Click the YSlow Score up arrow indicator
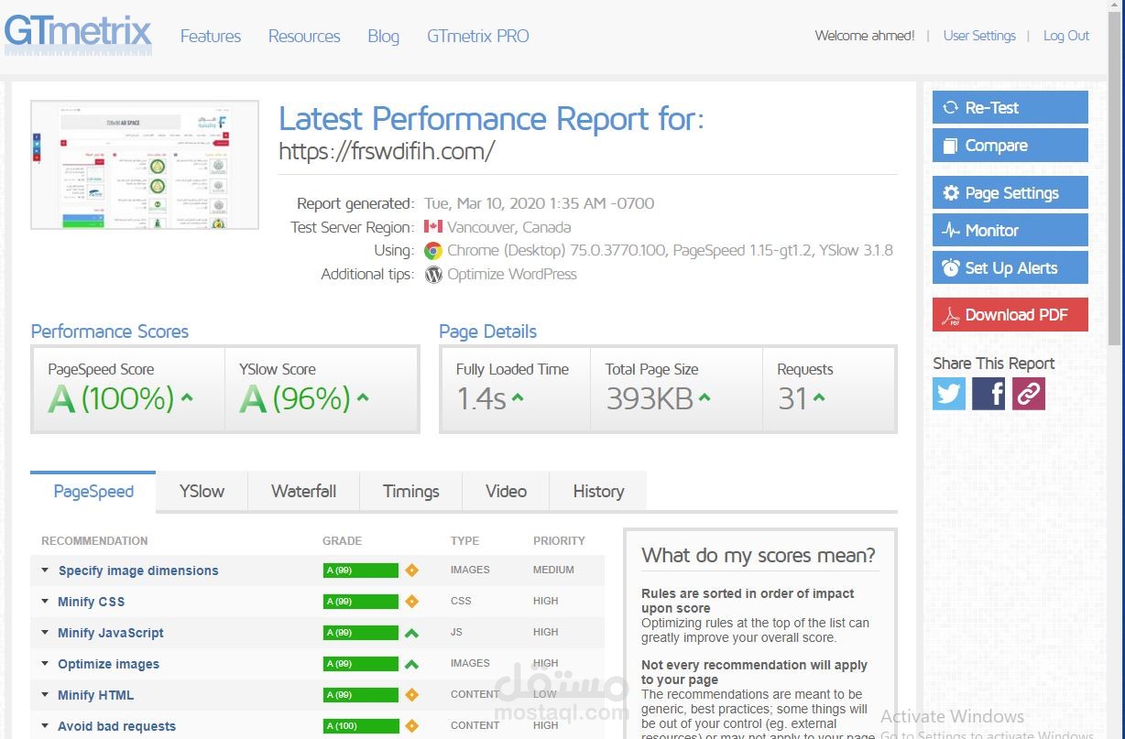 (363, 398)
